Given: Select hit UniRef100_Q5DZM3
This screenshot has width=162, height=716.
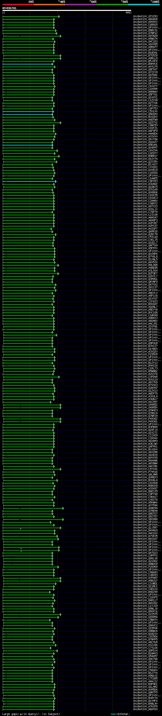Looking at the screenshot, I should [x=145, y=114].
